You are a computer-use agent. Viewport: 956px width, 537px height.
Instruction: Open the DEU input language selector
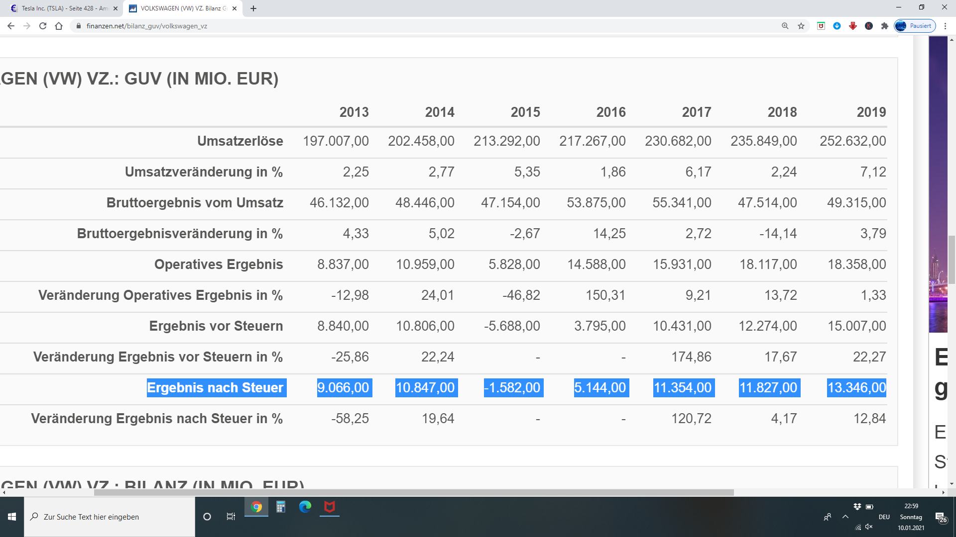pos(884,517)
